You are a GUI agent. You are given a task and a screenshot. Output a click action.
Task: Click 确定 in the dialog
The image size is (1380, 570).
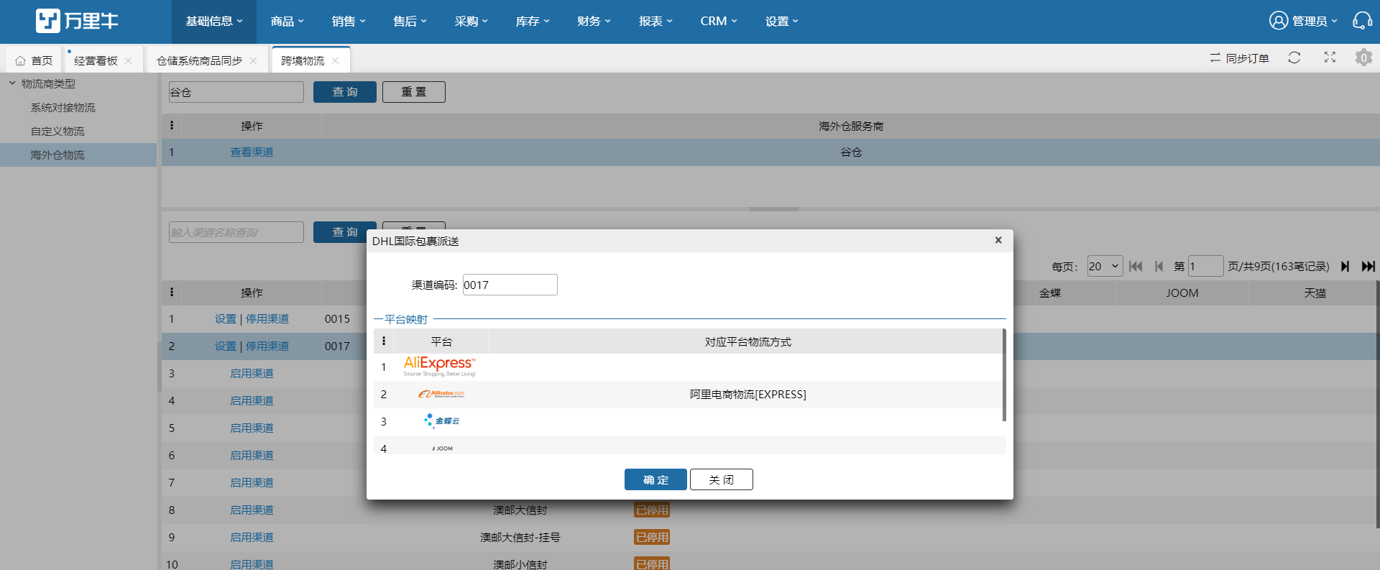(655, 479)
